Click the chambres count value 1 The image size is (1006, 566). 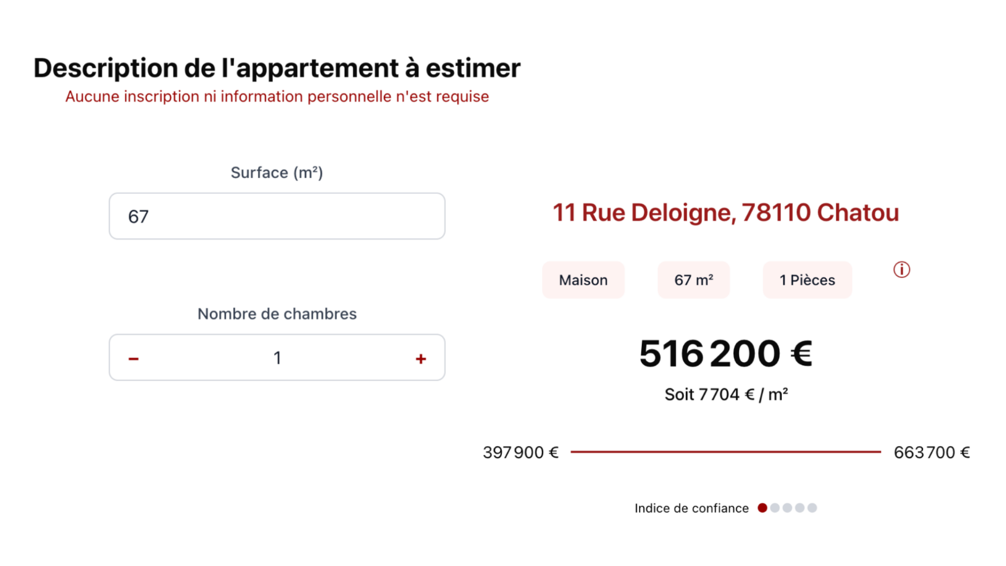tap(277, 358)
